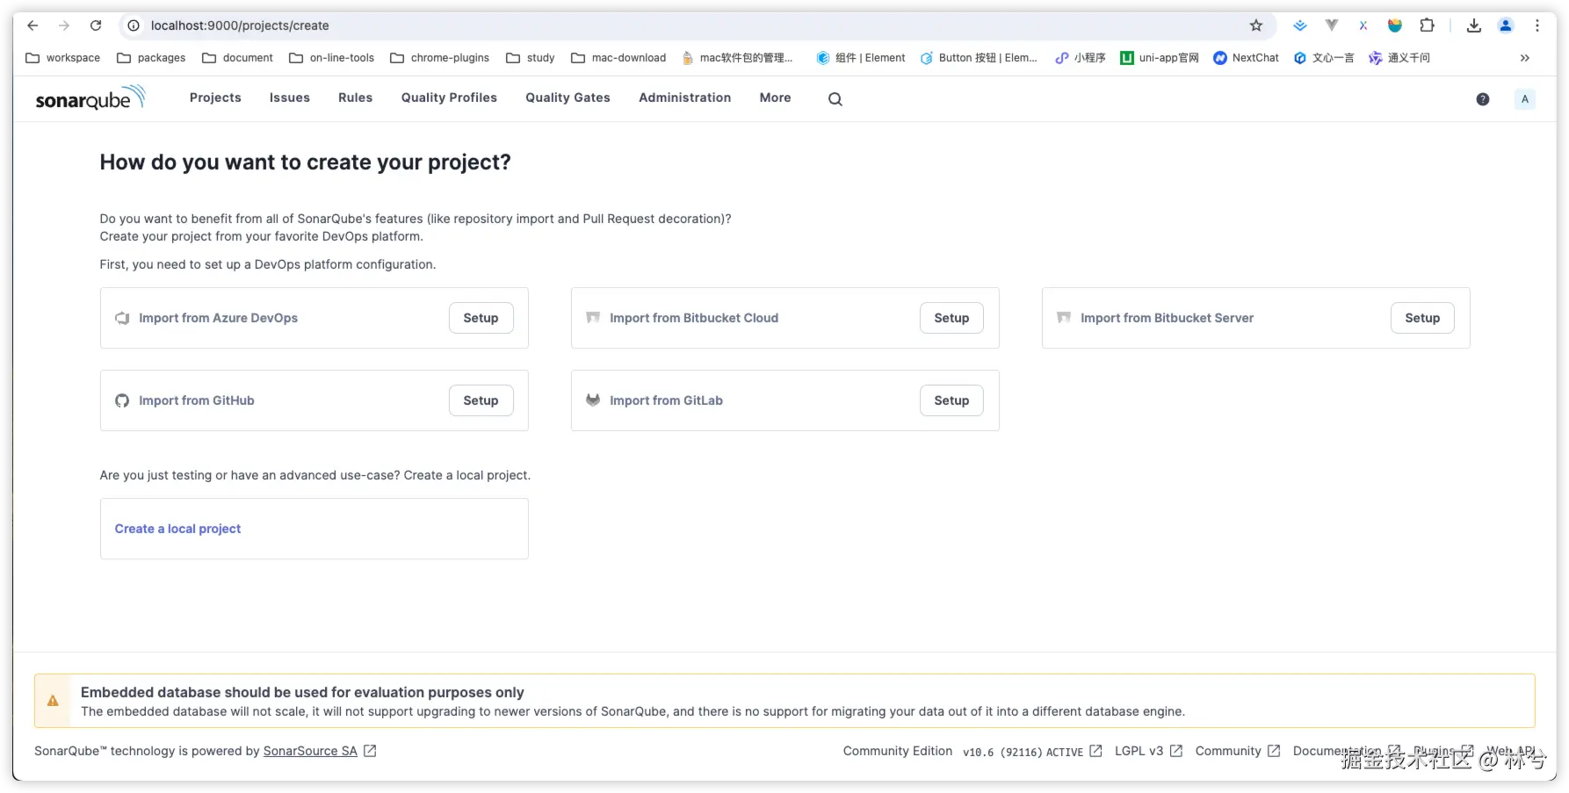Open the on-line-tools bookmark folder
Screen dimensions: 1569x793
pos(331,58)
